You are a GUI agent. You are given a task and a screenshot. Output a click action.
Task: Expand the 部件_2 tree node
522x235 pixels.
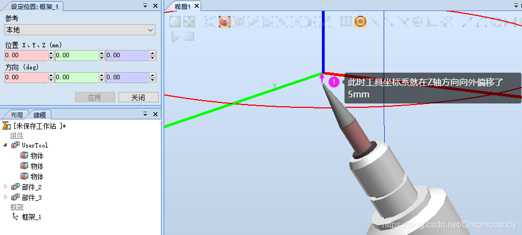(x=6, y=187)
